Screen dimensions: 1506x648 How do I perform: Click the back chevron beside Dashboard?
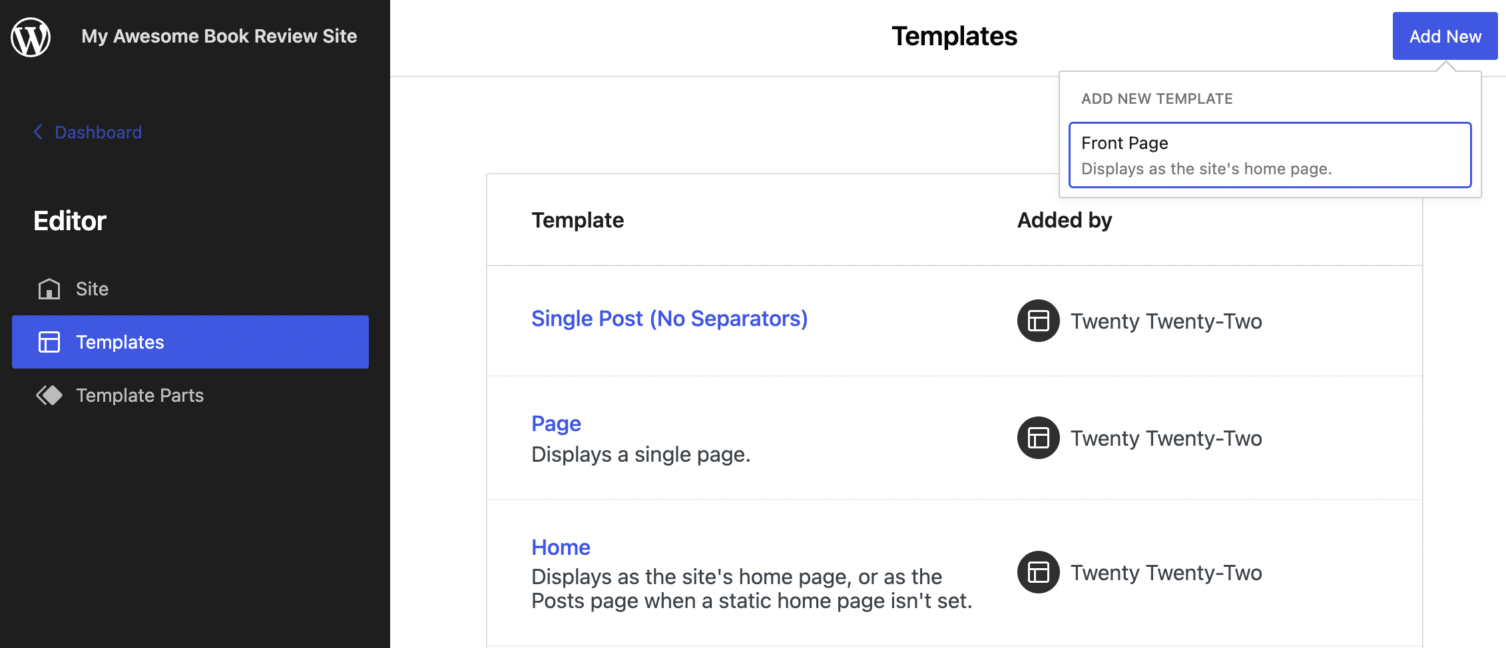38,132
